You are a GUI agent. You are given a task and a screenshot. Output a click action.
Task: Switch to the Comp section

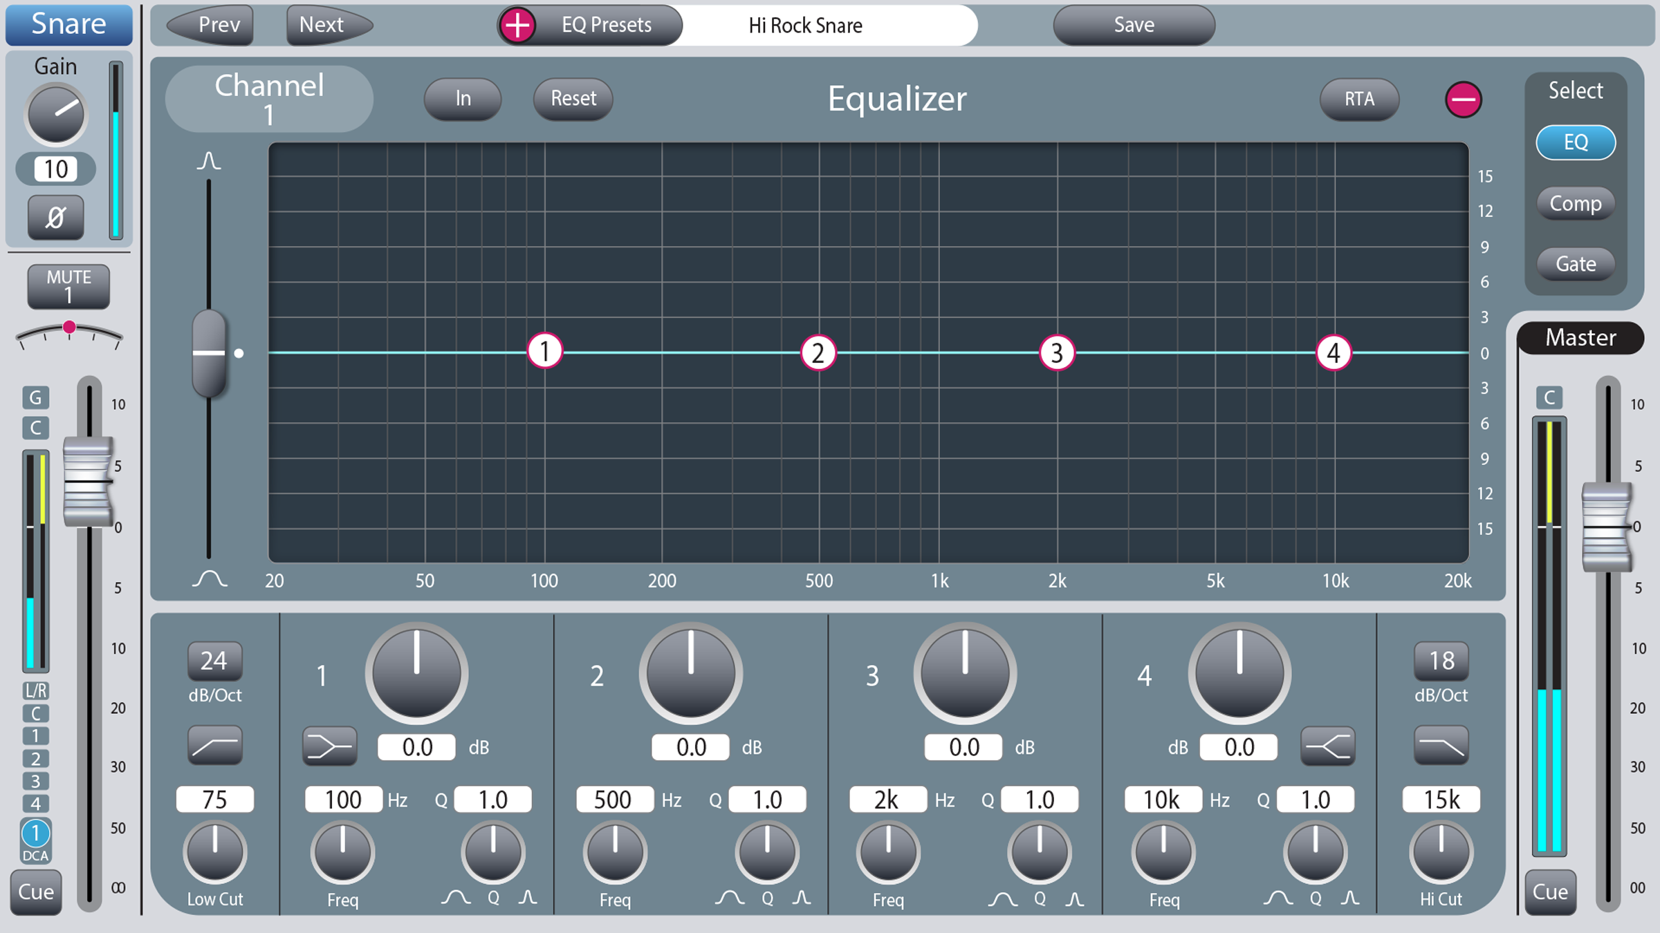pyautogui.click(x=1576, y=203)
